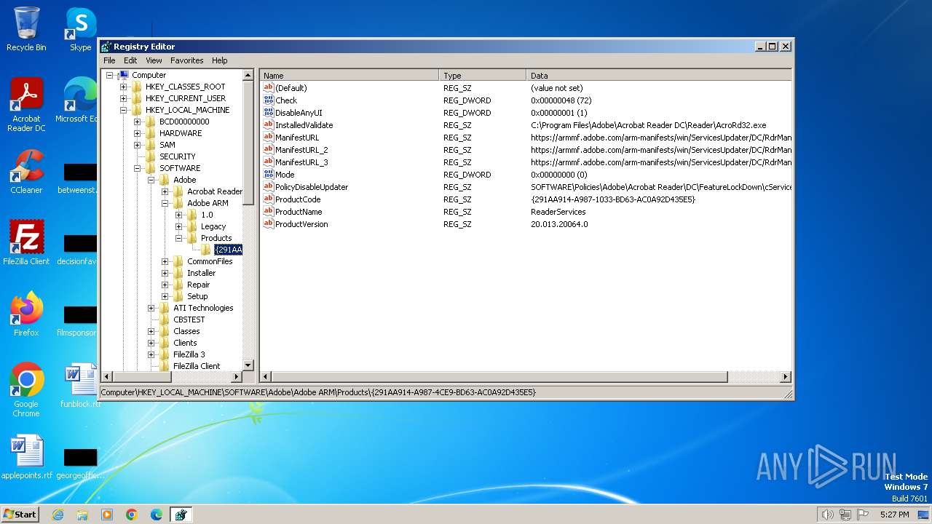Select the ProductCode value icon
The height and width of the screenshot is (524, 932).
coord(268,199)
